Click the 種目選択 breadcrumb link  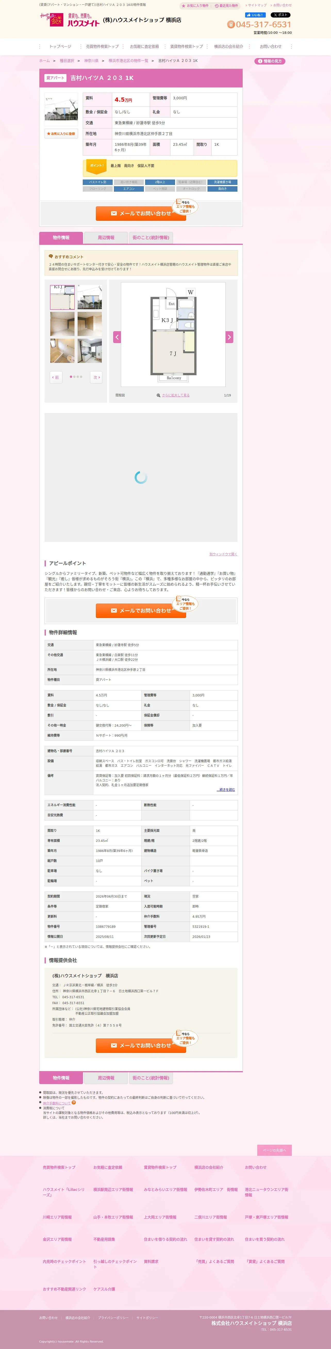pyautogui.click(x=67, y=61)
